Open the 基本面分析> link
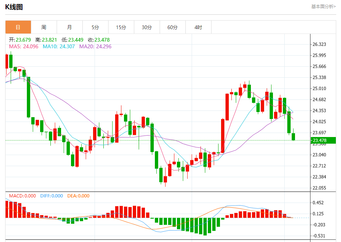 point(323,7)
